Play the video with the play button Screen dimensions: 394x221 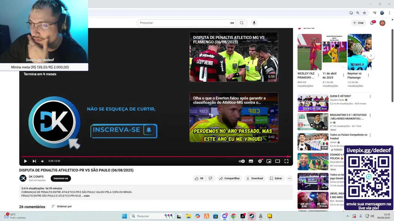click(x=25, y=161)
